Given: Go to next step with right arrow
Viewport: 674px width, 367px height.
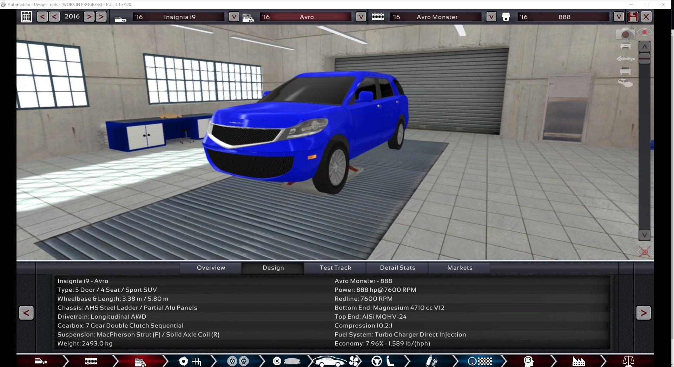Looking at the screenshot, I should pyautogui.click(x=643, y=313).
